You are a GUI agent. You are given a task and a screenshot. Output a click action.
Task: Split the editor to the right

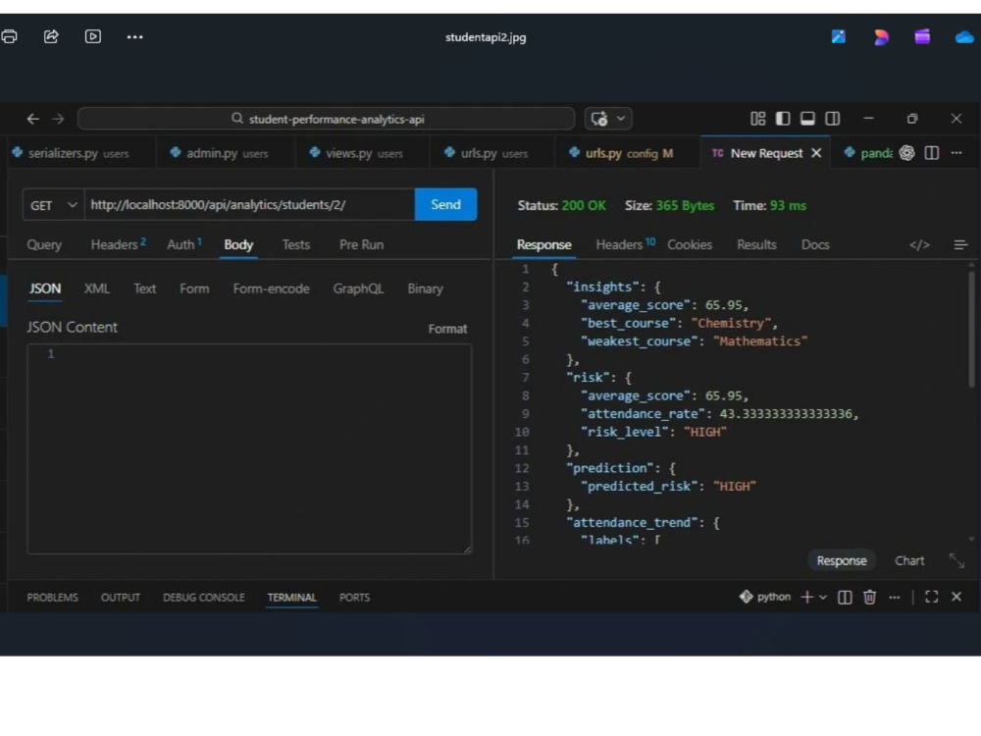tap(932, 153)
